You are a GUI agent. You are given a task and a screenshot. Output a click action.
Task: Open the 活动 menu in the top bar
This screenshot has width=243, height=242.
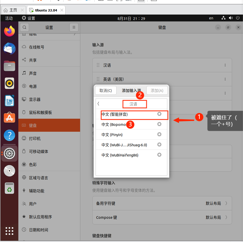[9, 18]
